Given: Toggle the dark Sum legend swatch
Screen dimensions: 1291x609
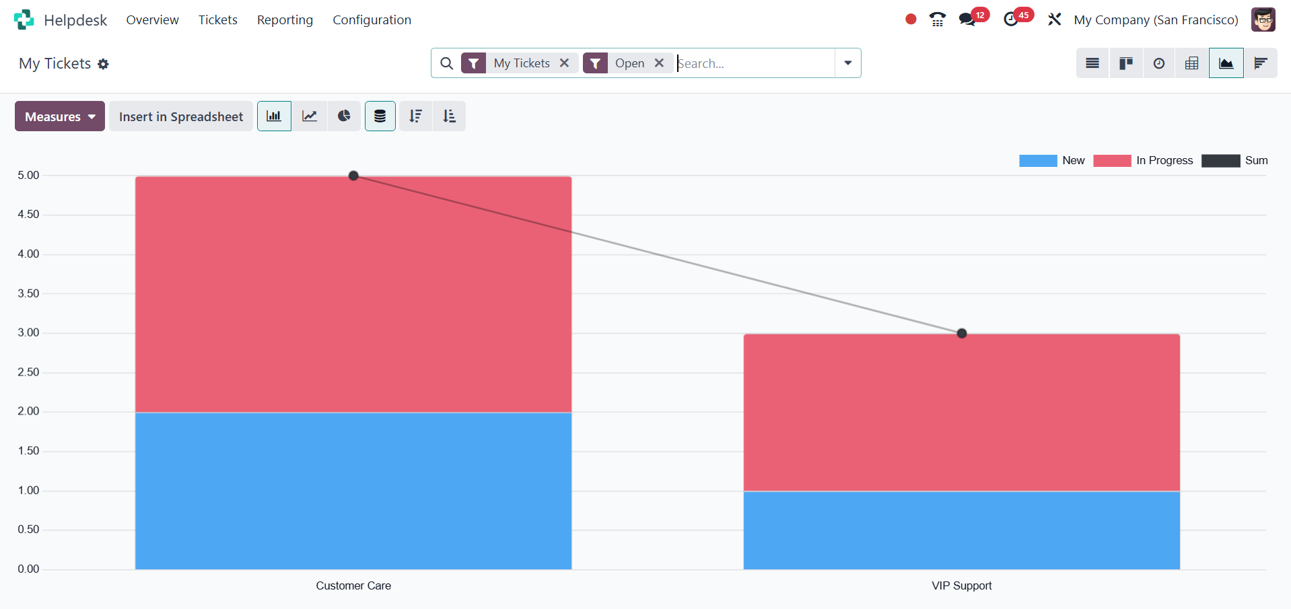Looking at the screenshot, I should [x=1220, y=161].
